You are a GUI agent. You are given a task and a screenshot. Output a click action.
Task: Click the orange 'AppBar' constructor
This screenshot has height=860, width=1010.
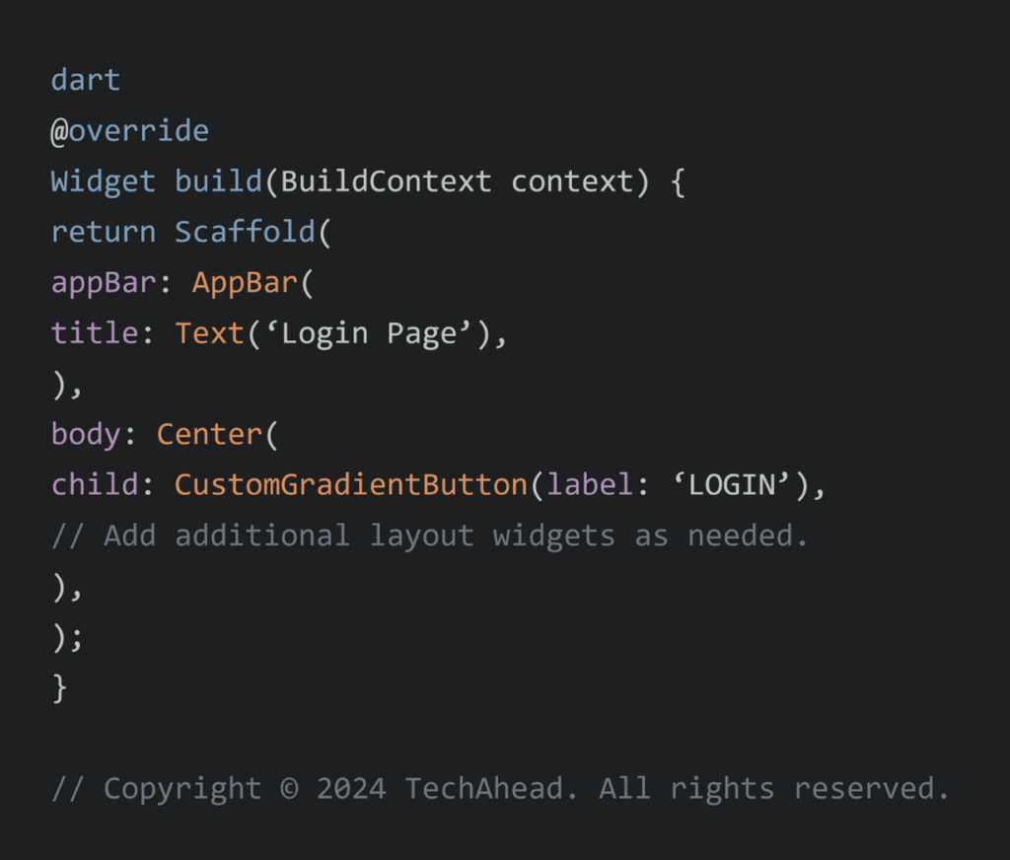(244, 283)
